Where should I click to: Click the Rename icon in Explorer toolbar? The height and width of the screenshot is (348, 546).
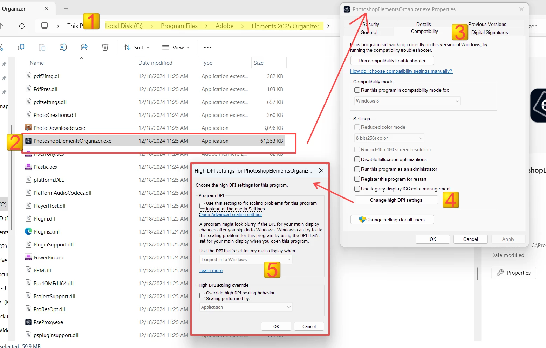[x=63, y=47]
